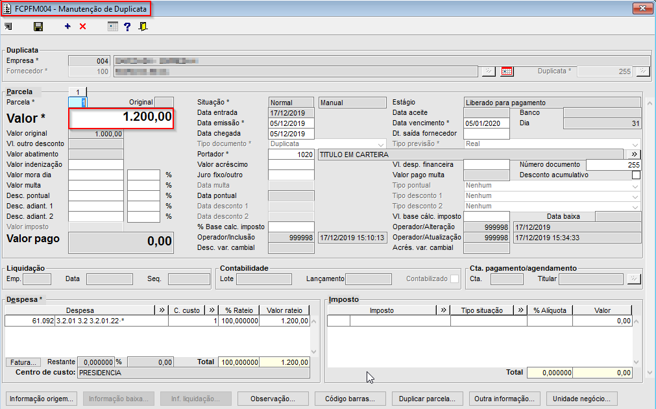The height and width of the screenshot is (409, 656).
Task: Click the Data chegada field
Action: coord(291,134)
